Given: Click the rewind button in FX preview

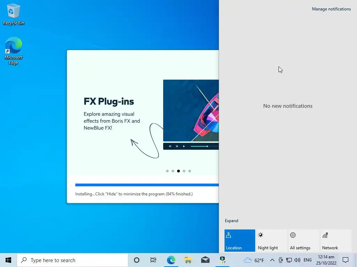Looking at the screenshot, I should click(170, 146).
